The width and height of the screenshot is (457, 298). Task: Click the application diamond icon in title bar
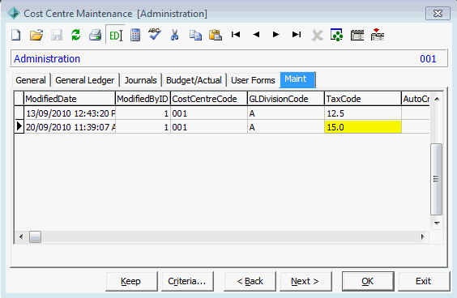(x=14, y=14)
